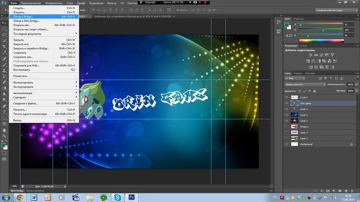Select the Lasso tool
Screen dimensions: 360x202
(4, 35)
